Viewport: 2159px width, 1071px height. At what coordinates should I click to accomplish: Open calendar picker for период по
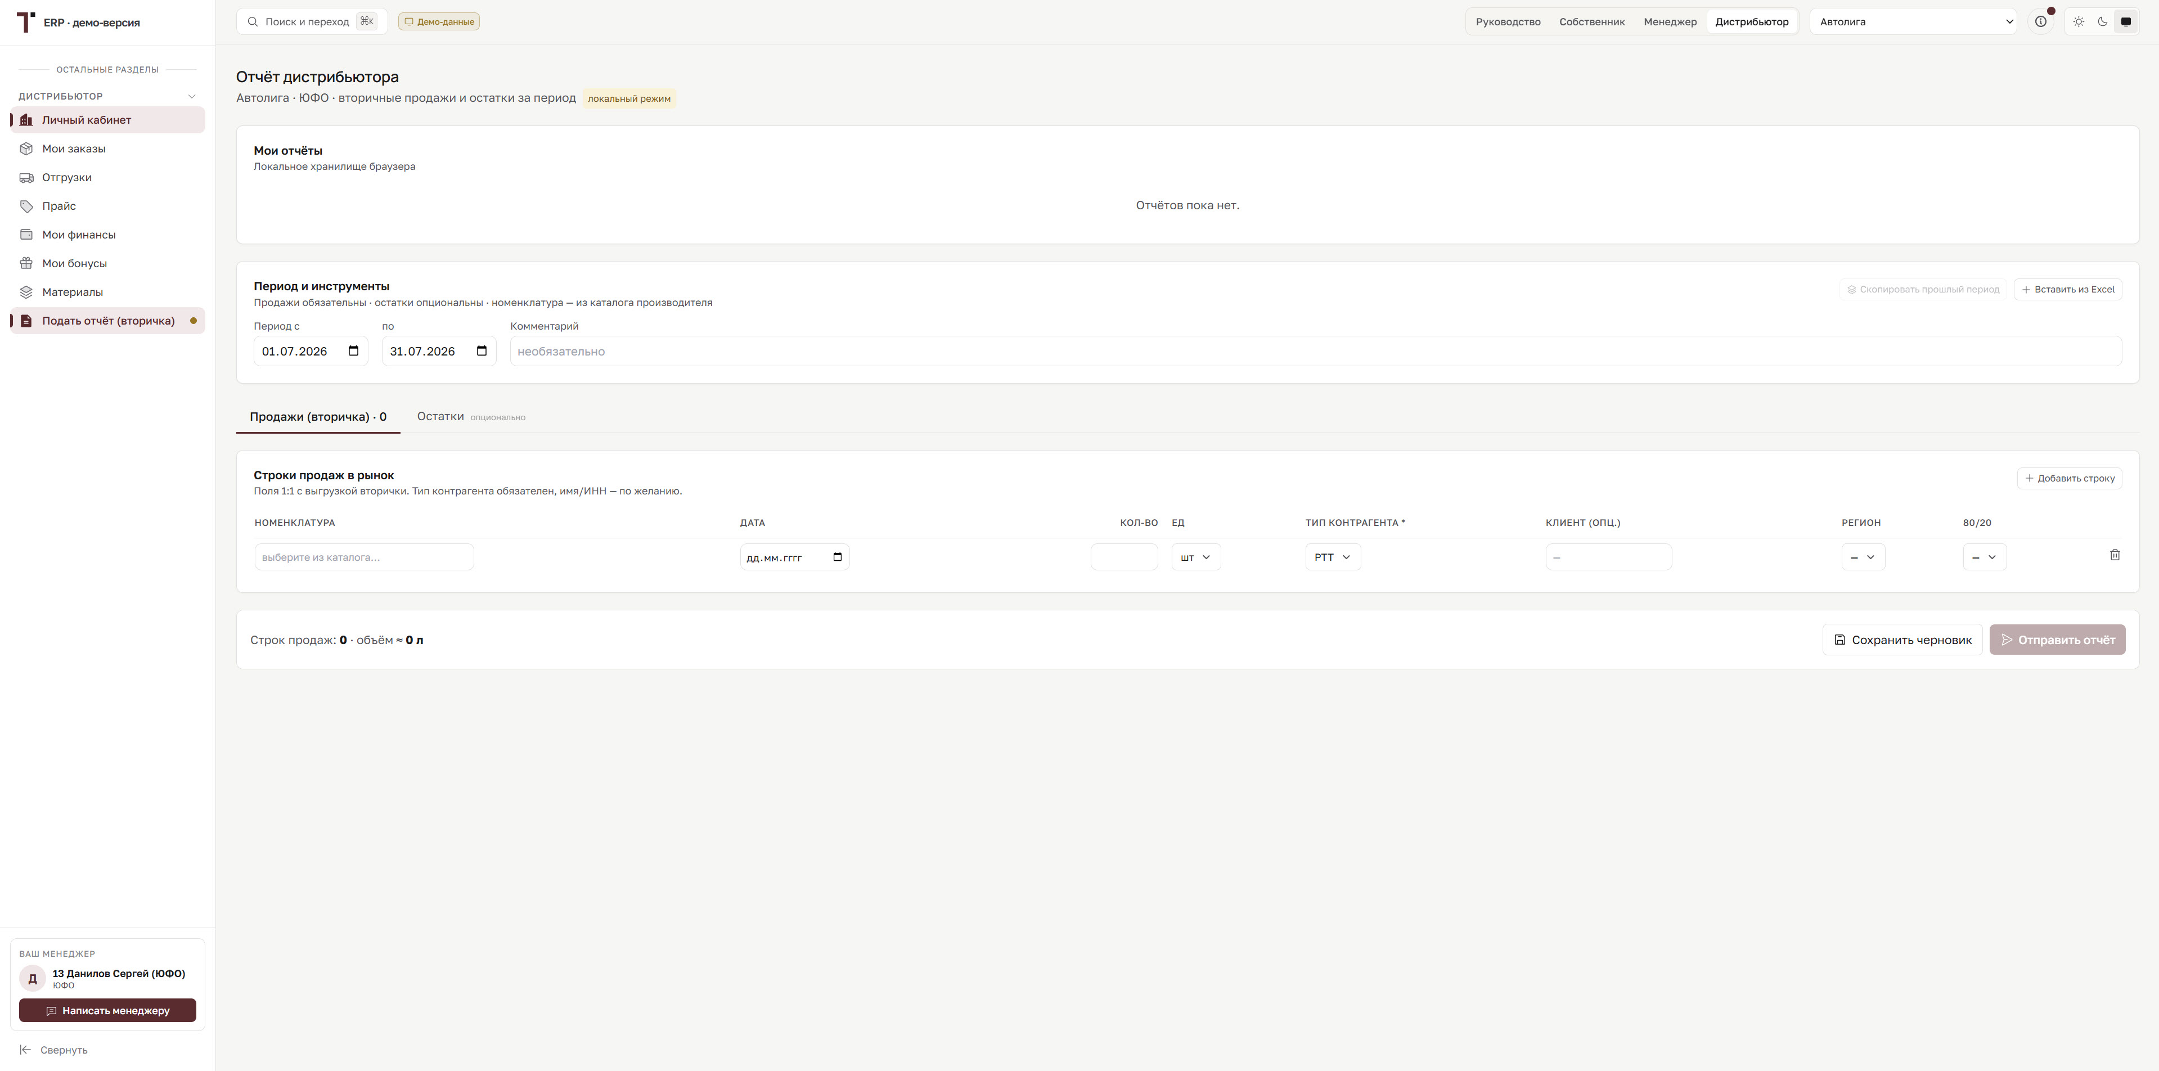(x=482, y=351)
